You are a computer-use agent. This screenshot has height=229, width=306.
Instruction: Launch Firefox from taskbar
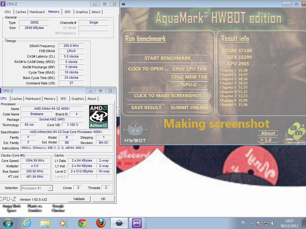pos(101,223)
